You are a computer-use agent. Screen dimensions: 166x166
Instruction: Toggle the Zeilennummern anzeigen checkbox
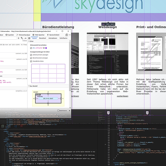(x=31, y=55)
